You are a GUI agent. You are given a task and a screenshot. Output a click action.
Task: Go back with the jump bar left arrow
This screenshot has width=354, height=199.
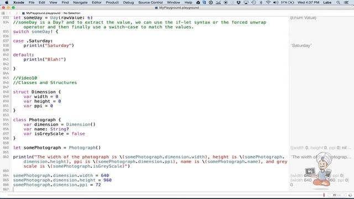(10, 13)
